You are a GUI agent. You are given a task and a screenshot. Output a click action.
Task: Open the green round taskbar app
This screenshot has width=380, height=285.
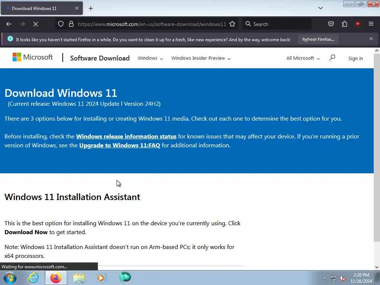[x=125, y=277]
